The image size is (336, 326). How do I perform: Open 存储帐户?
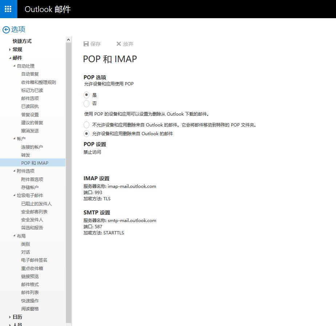coord(30,187)
